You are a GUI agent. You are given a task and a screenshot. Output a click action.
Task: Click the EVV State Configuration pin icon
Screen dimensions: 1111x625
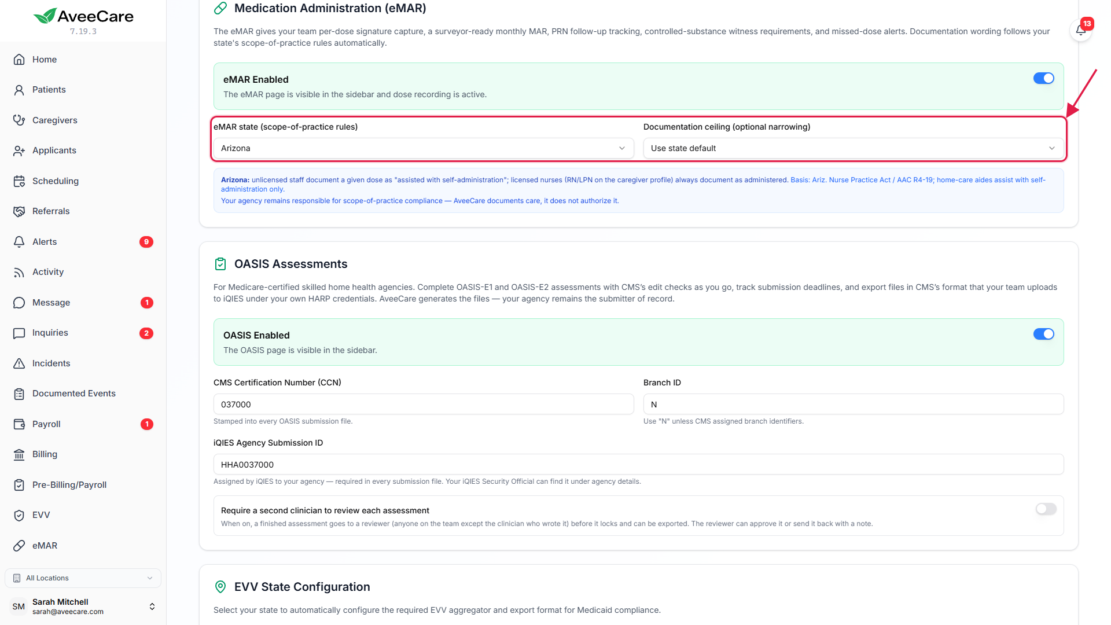220,587
